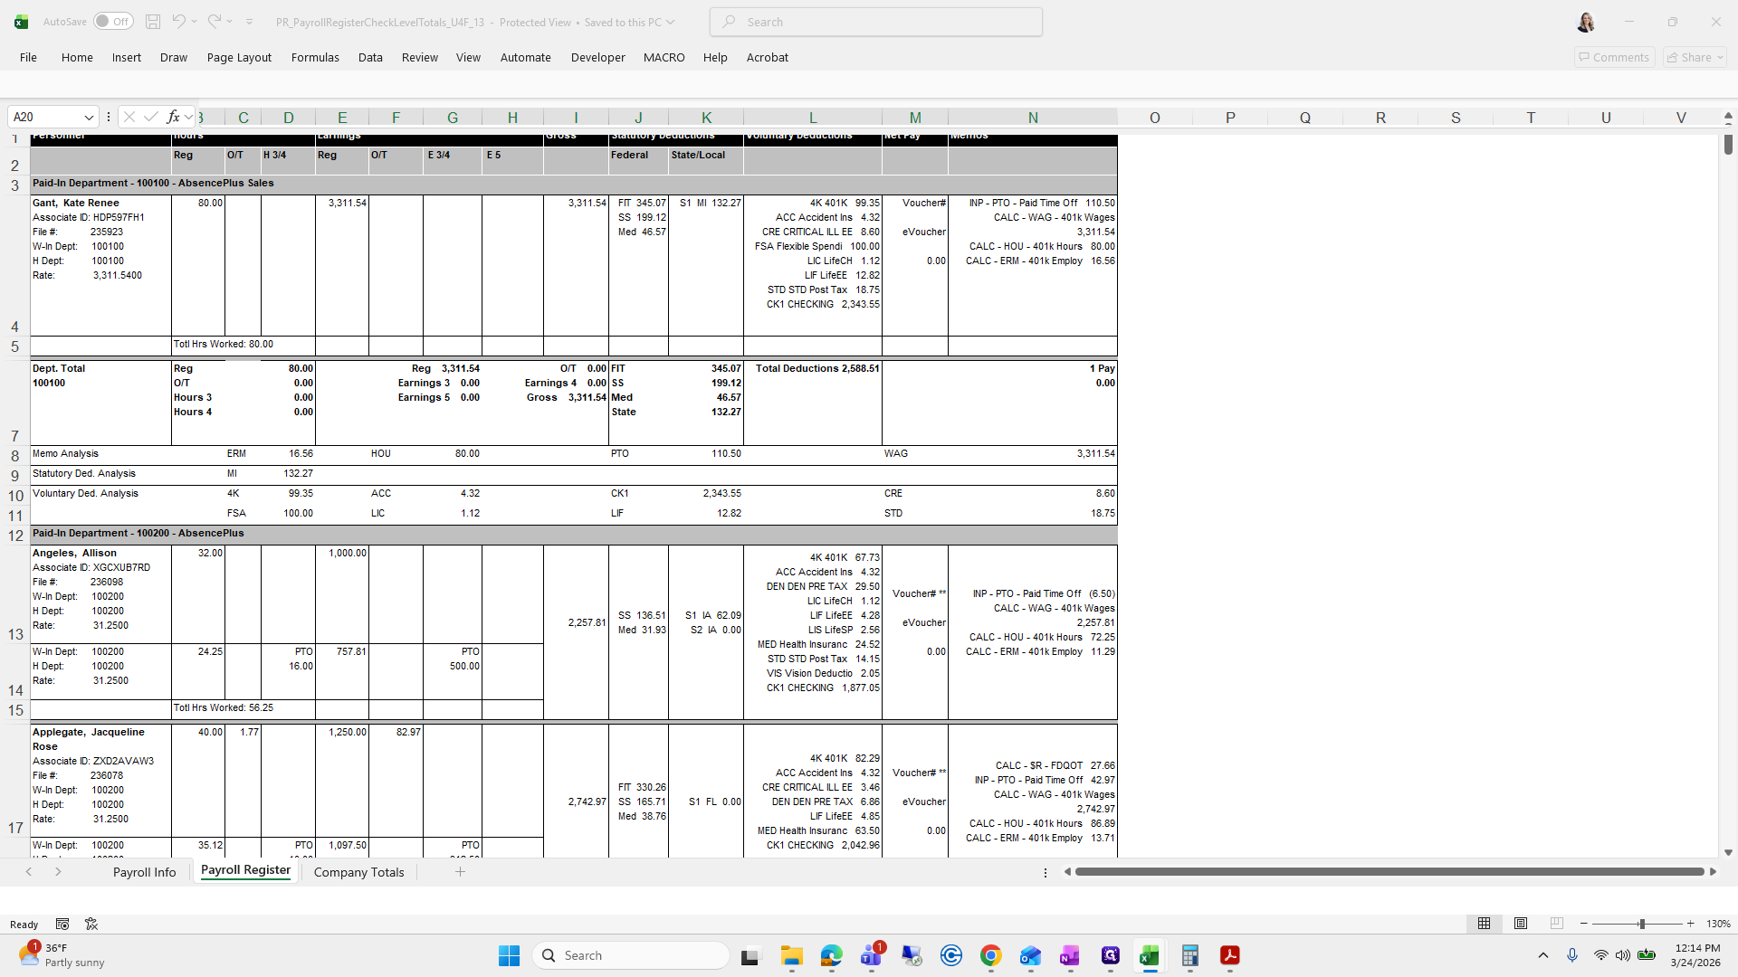Click the Normal view icon in status bar
Screen dimensions: 1738x977
point(1484,924)
